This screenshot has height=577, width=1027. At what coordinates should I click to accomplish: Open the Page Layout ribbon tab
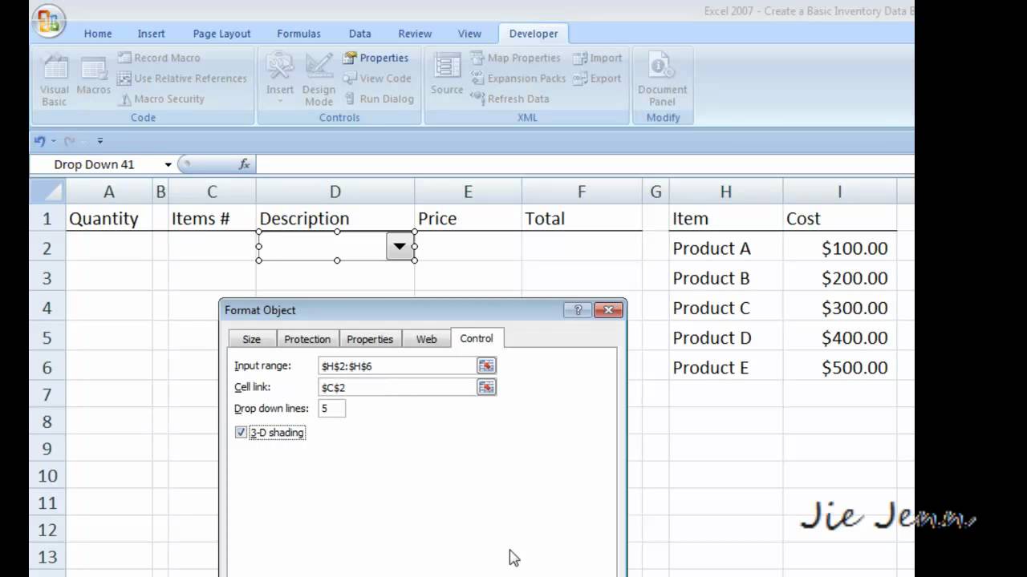coord(221,34)
